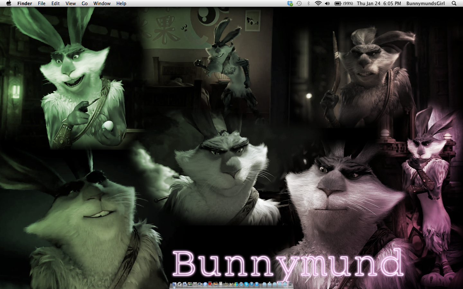Click the Bluetooth status icon
The image size is (463, 289).
308,4
